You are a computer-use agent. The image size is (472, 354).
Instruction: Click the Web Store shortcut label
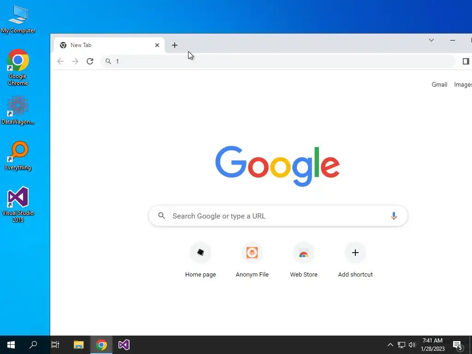tap(304, 275)
